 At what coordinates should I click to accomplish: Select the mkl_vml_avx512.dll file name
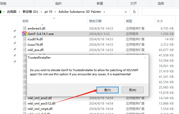click(x=41, y=104)
